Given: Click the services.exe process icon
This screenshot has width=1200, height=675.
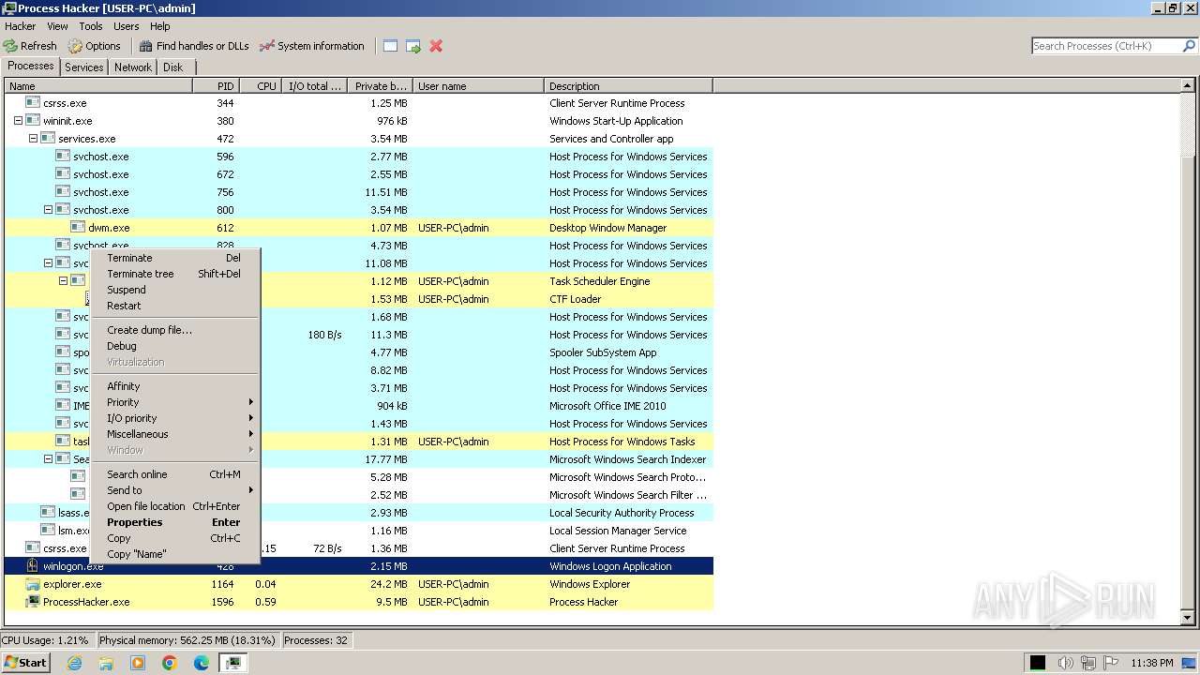Looking at the screenshot, I should pos(48,139).
